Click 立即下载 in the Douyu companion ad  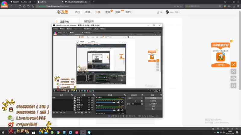click(221, 65)
